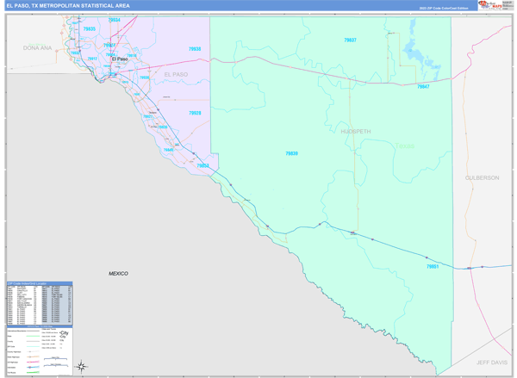The image size is (517, 378).
Task: Click the 'DONA ANA' county label
Action: (37, 48)
